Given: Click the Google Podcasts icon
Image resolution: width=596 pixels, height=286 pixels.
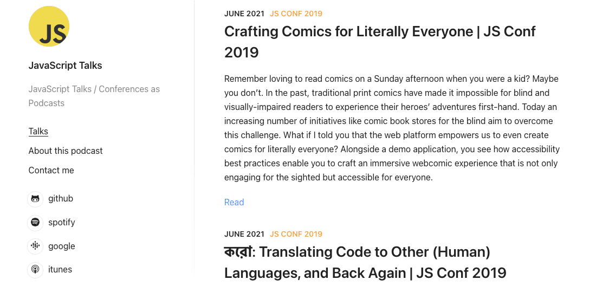Looking at the screenshot, I should coord(35,246).
